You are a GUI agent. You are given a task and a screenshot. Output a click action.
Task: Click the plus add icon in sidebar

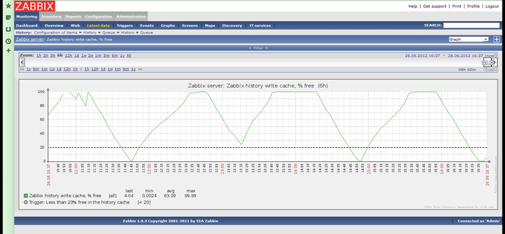pyautogui.click(x=8, y=51)
